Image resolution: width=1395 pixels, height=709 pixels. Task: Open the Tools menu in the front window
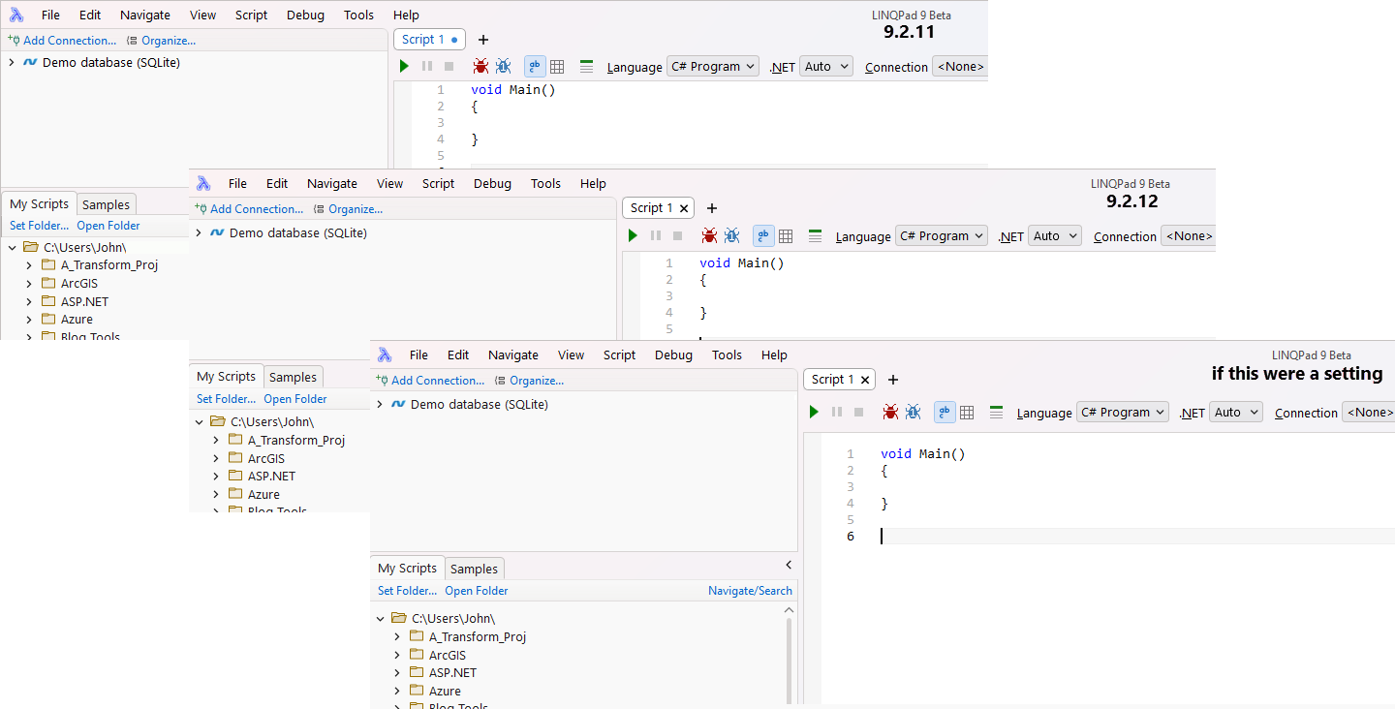pyautogui.click(x=727, y=354)
